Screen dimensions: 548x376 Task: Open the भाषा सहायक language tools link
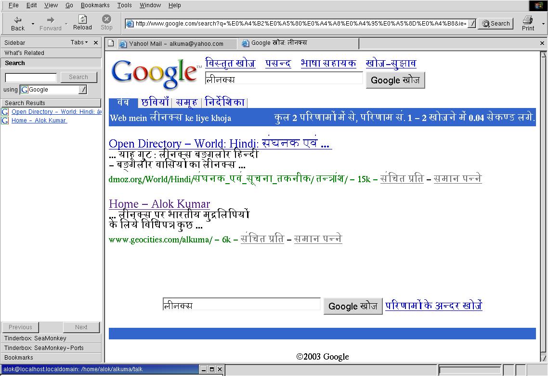[328, 63]
